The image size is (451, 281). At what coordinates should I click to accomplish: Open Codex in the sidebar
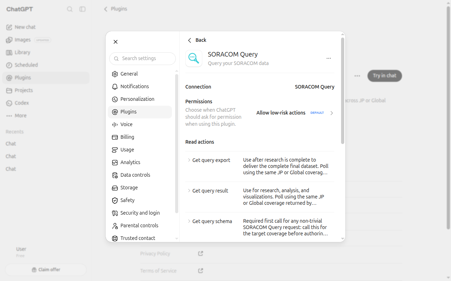click(x=46, y=103)
